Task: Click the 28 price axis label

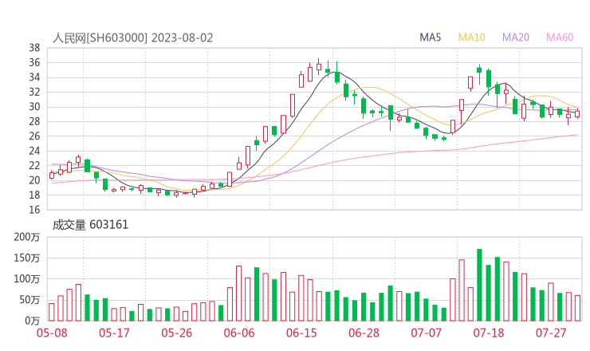Action: (34, 121)
